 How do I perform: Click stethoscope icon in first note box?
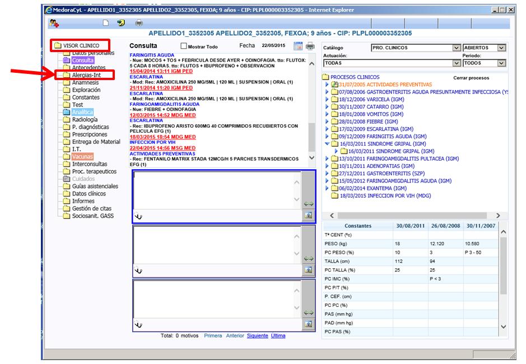(138, 216)
